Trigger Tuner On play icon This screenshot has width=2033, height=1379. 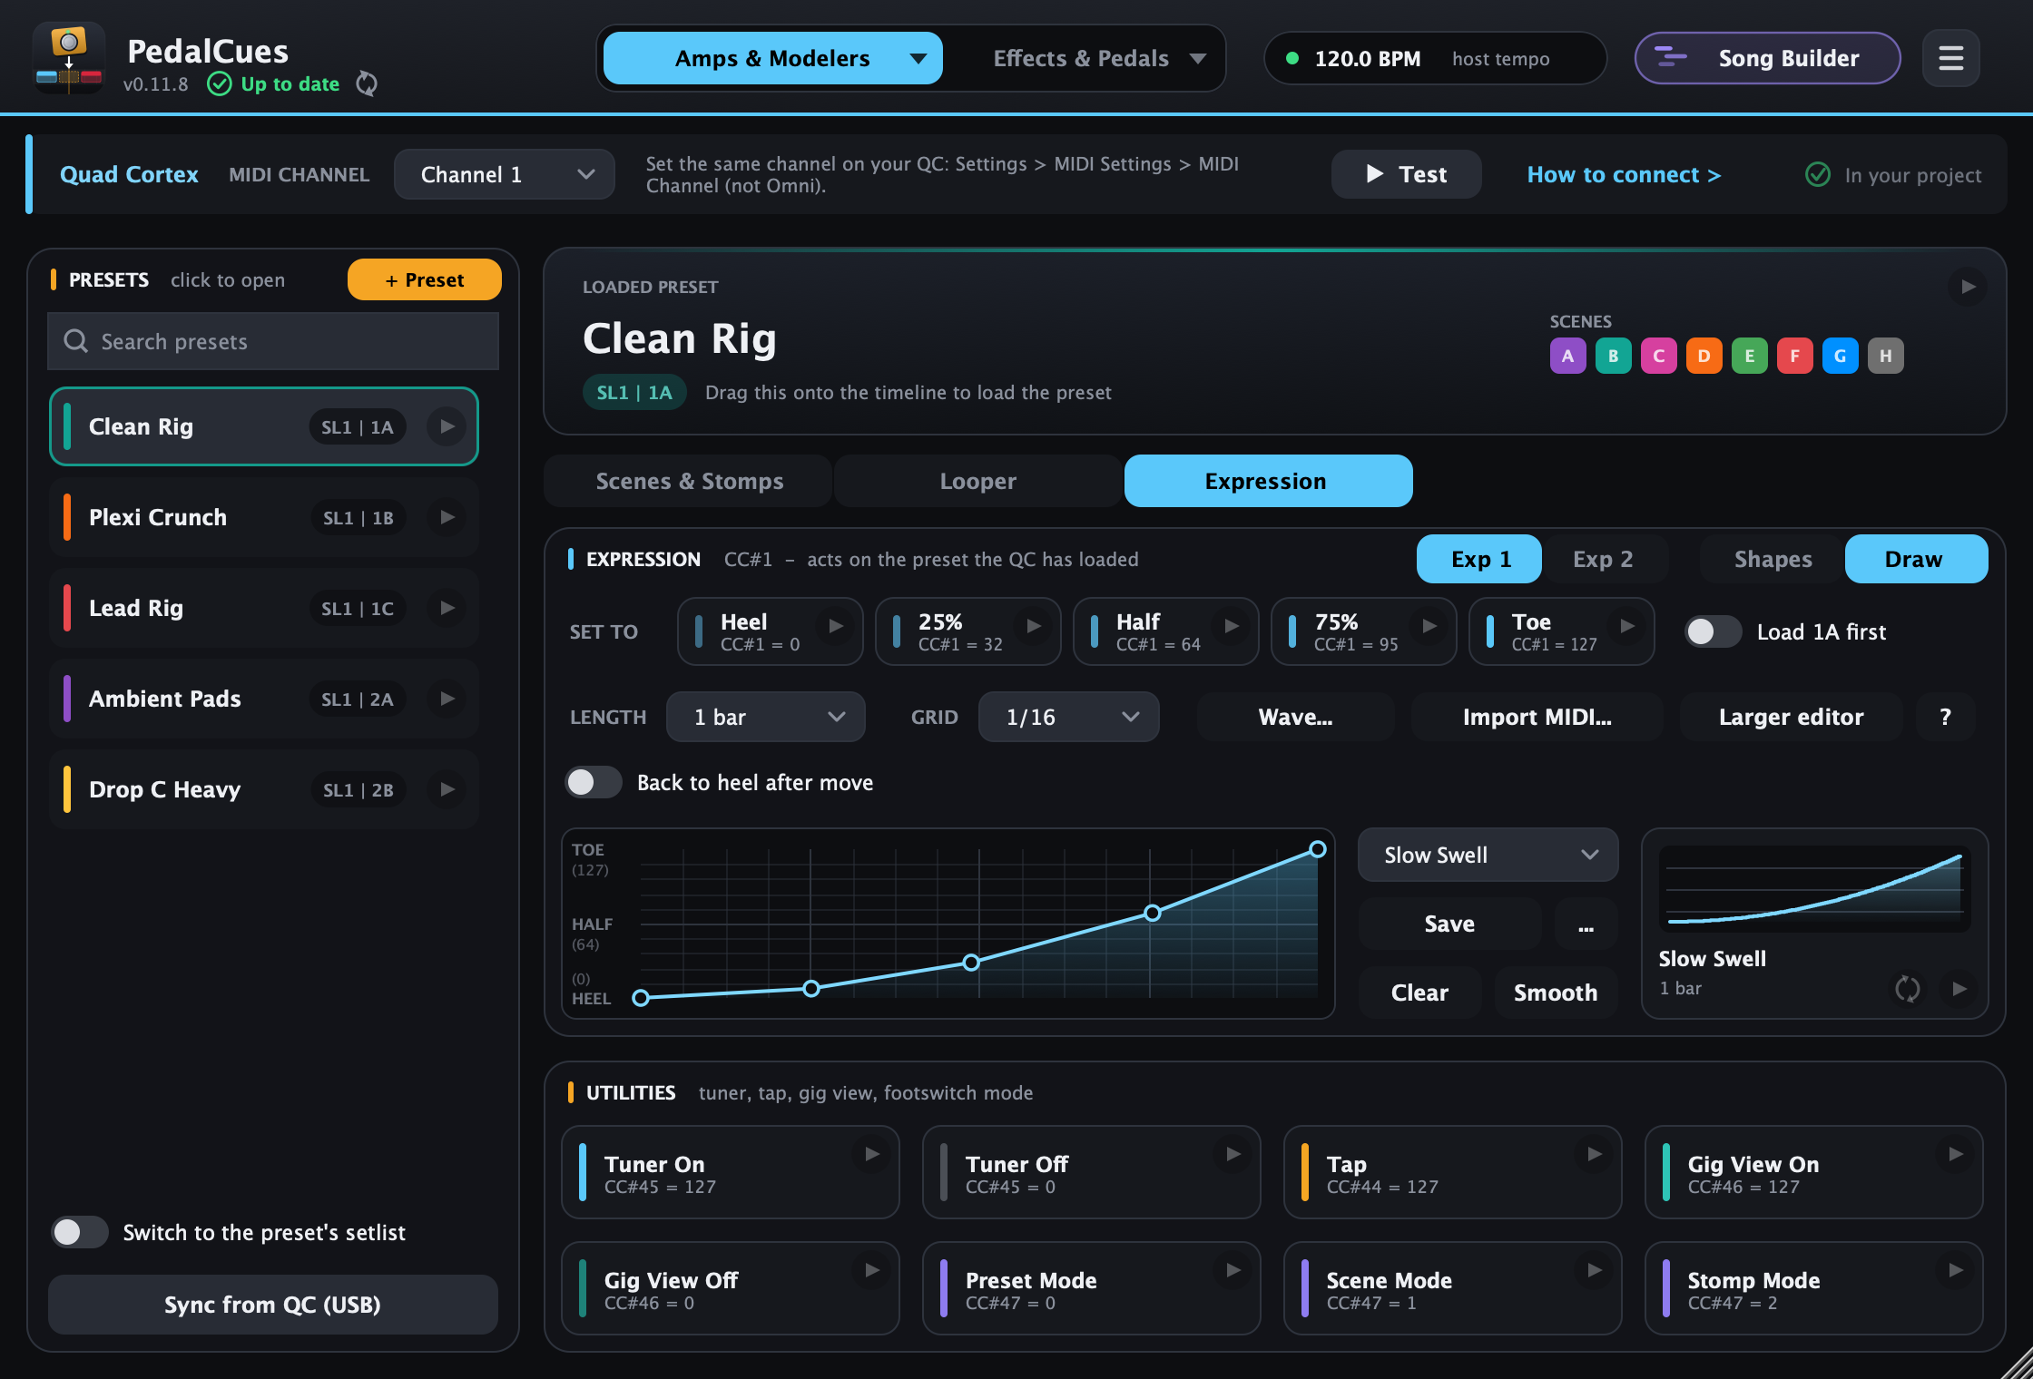tap(872, 1154)
